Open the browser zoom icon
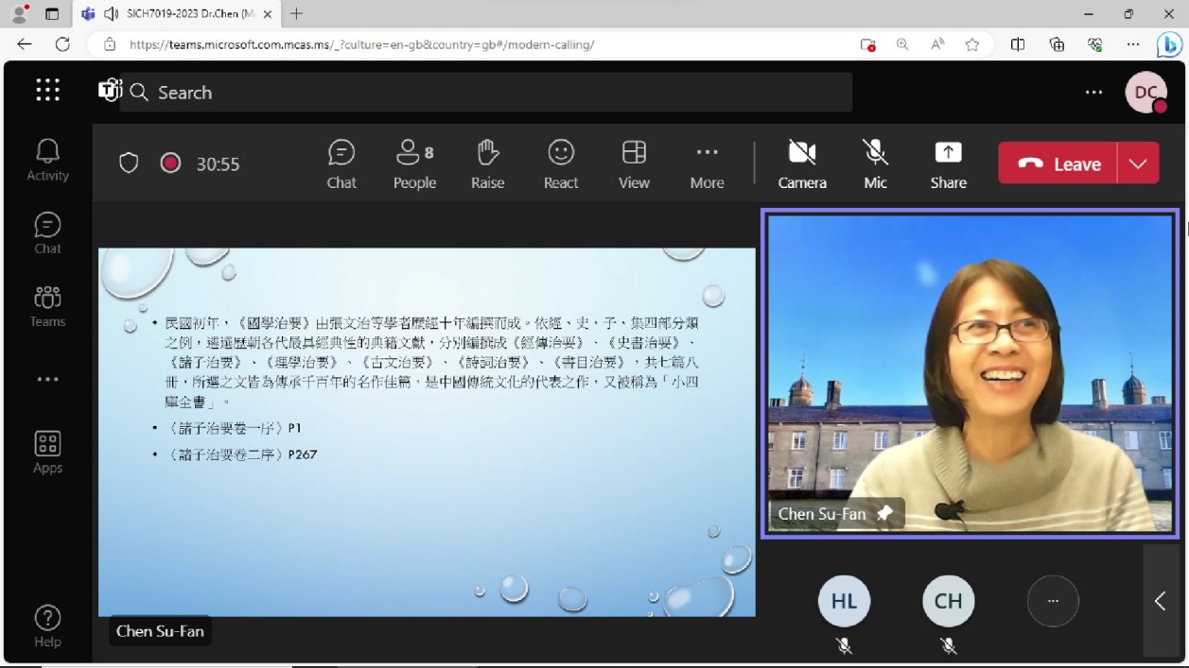The width and height of the screenshot is (1189, 668). click(902, 44)
